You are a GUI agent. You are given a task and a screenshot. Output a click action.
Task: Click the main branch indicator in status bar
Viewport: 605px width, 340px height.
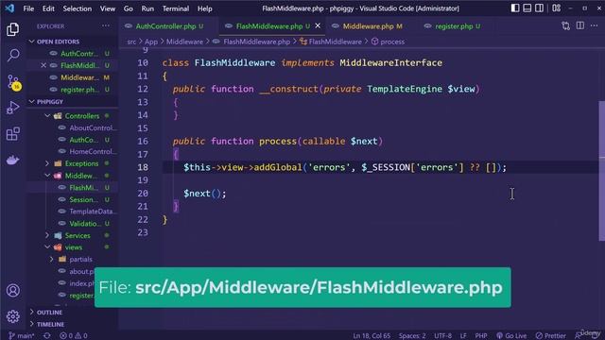21,336
